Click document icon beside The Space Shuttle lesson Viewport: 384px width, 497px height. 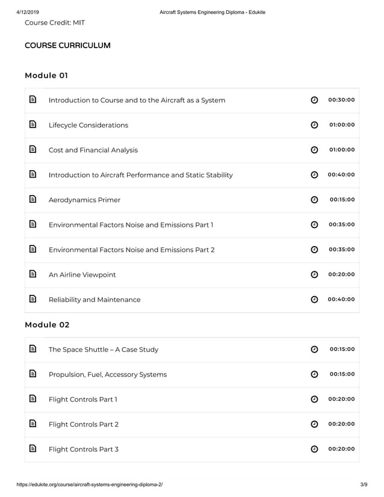33,349
